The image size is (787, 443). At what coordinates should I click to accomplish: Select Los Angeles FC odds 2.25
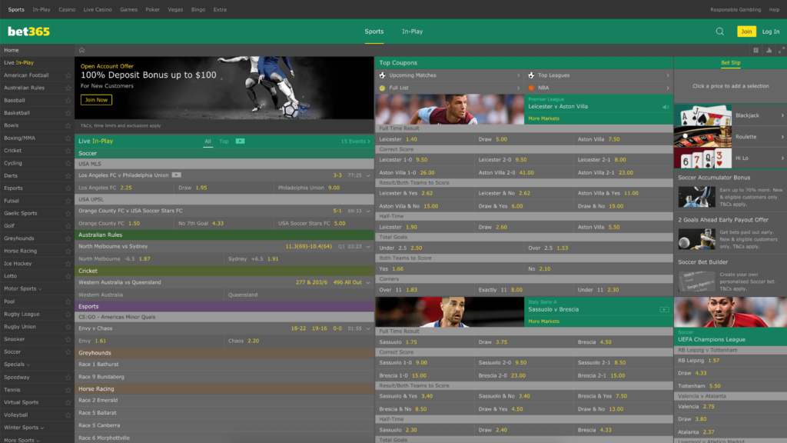click(125, 188)
